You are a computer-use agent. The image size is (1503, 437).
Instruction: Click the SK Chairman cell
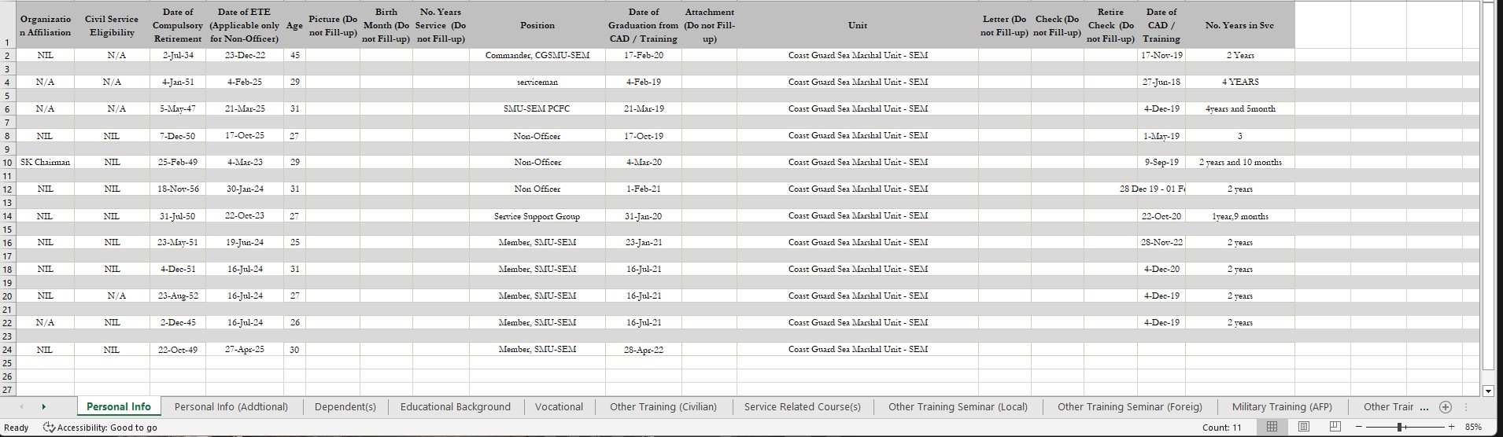pyautogui.click(x=46, y=162)
